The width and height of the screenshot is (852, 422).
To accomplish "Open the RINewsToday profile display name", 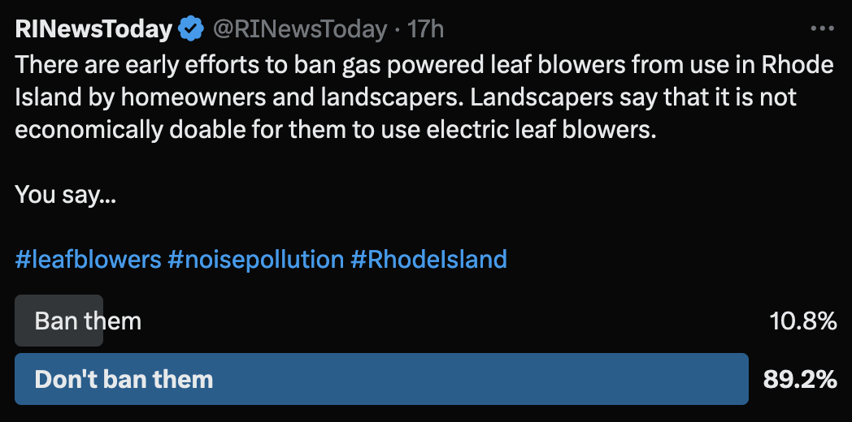I will point(93,30).
